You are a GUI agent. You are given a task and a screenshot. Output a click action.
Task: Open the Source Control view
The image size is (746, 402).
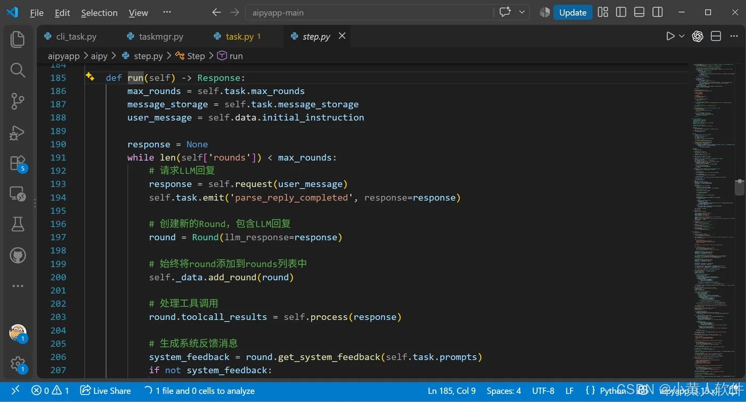[18, 101]
